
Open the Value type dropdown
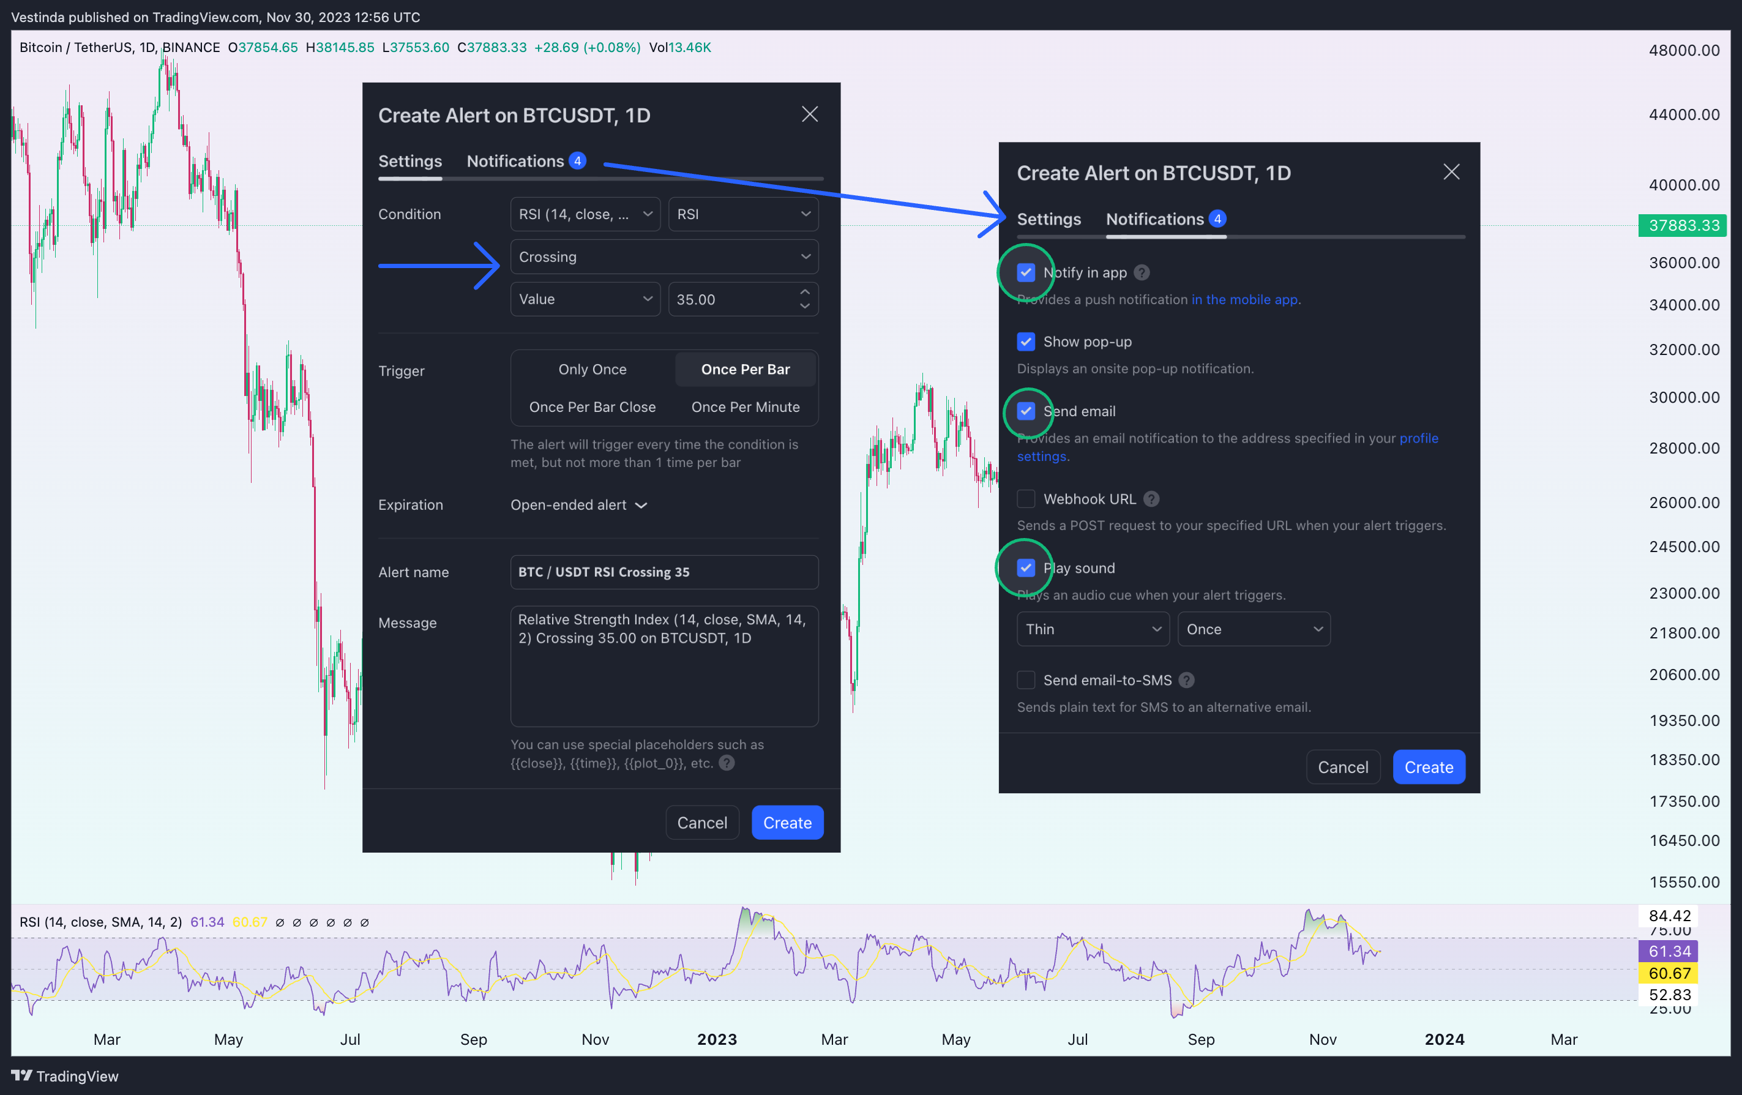click(585, 299)
